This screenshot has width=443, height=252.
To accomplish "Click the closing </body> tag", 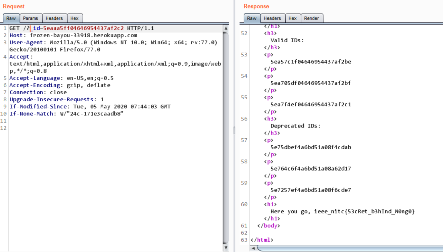I will [268, 225].
